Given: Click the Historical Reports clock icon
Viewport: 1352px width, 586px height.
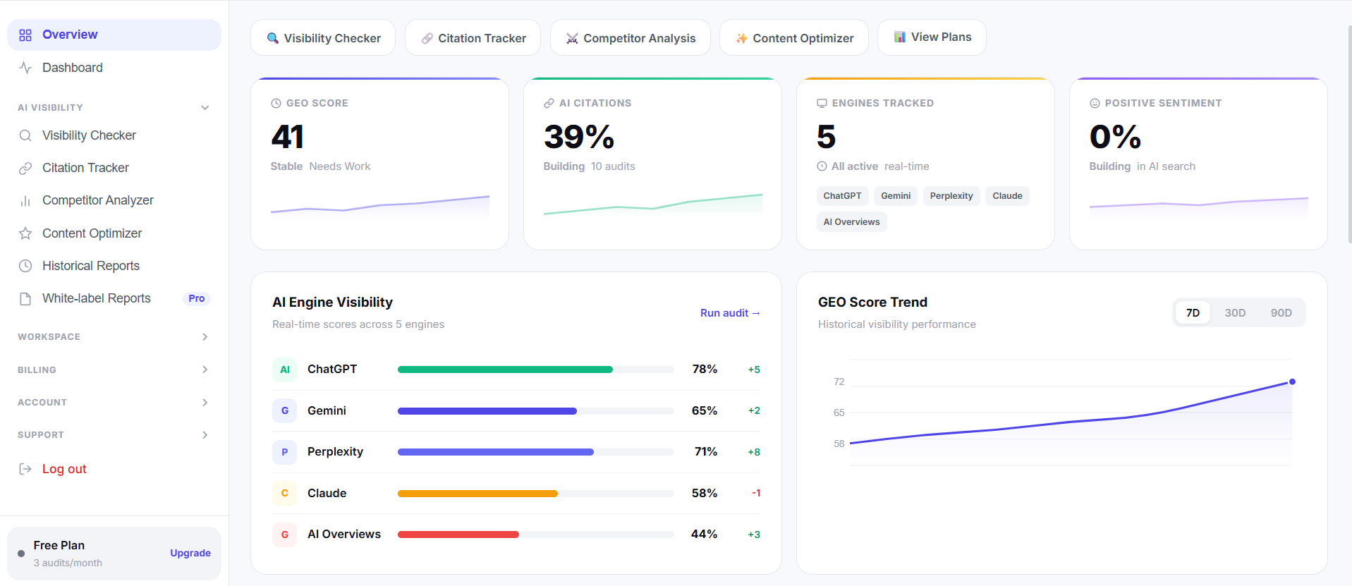Looking at the screenshot, I should tap(25, 266).
